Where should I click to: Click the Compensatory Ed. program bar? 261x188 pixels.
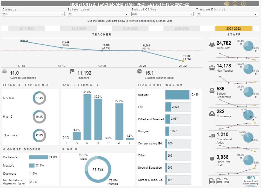(166, 144)
